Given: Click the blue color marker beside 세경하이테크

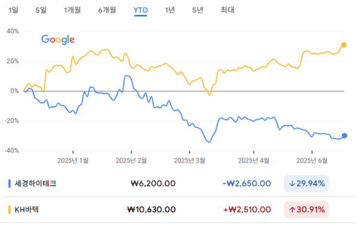Looking at the screenshot, I should click(10, 183).
